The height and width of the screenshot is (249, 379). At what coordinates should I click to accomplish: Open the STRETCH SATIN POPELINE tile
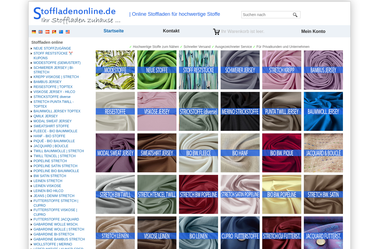point(240,194)
